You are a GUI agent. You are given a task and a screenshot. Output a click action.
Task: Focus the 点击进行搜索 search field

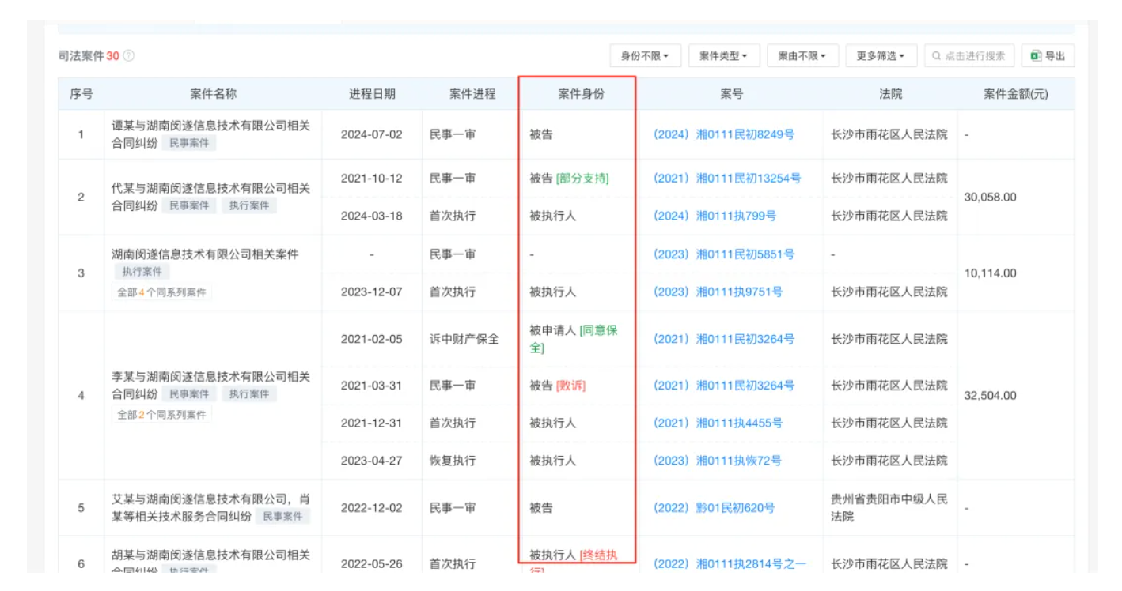(975, 56)
